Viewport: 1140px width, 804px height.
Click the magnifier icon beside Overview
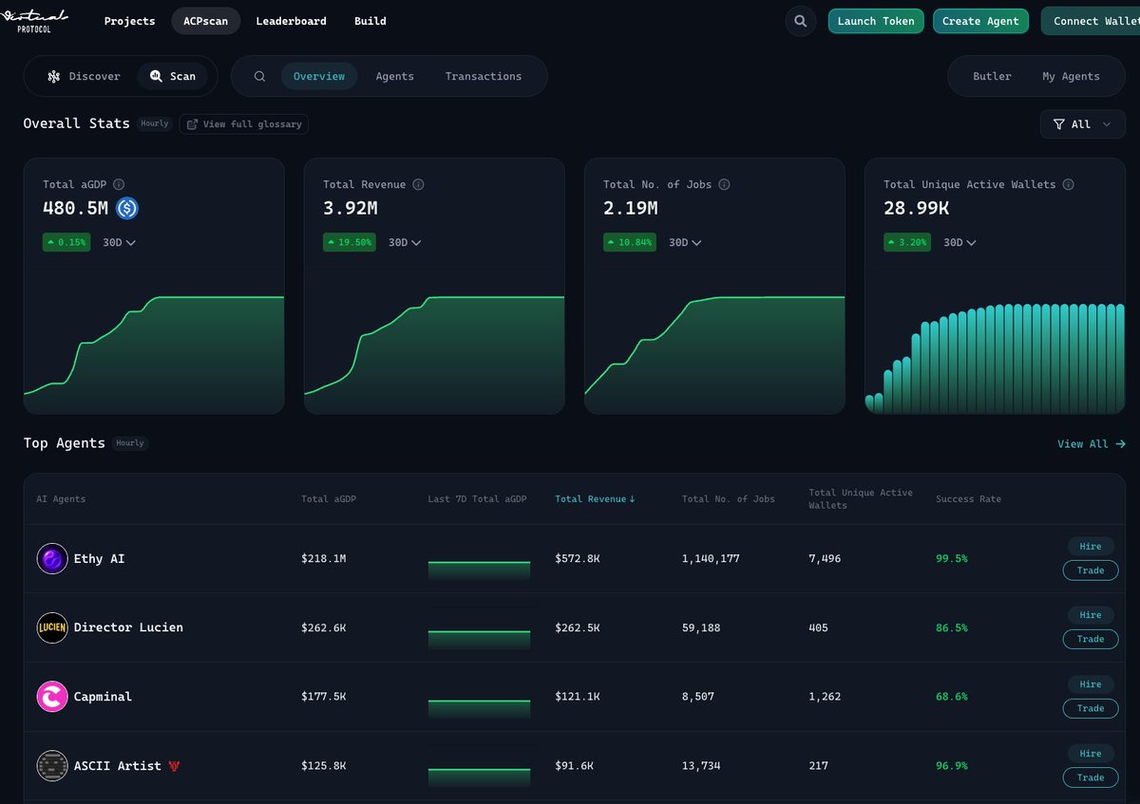[259, 76]
